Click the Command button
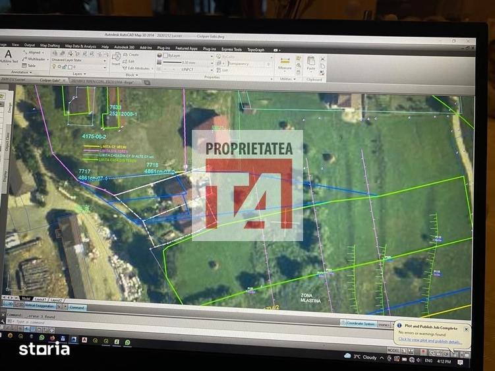This screenshot has width=495, height=371. [76, 307]
